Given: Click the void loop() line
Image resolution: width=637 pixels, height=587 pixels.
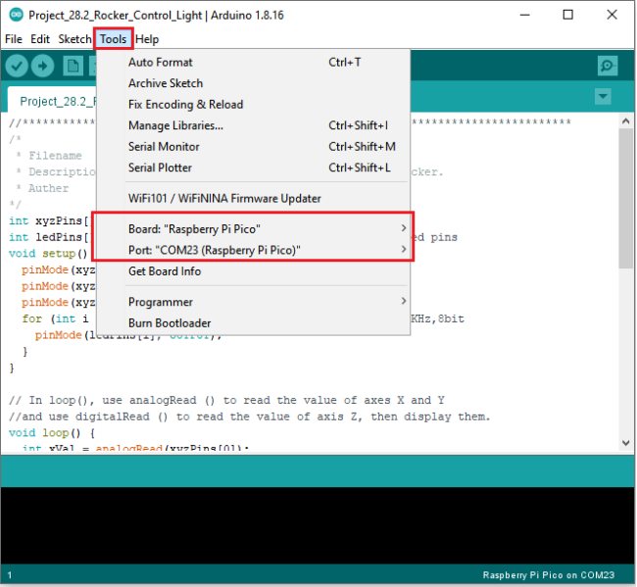Looking at the screenshot, I should tap(52, 432).
